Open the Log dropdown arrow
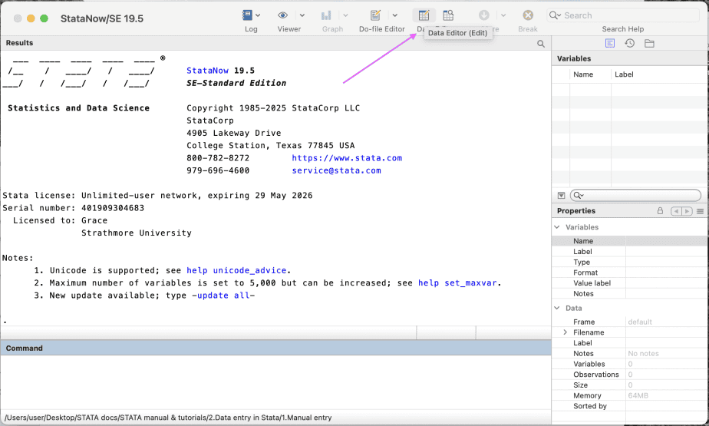The height and width of the screenshot is (426, 709). coord(258,15)
